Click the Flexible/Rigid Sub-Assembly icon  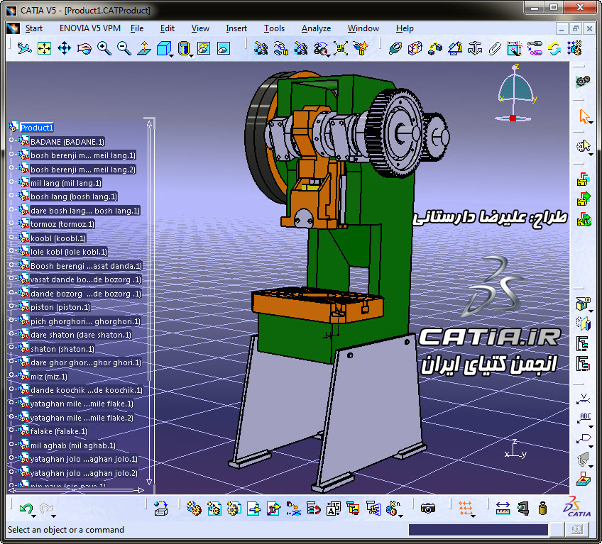(x=535, y=48)
